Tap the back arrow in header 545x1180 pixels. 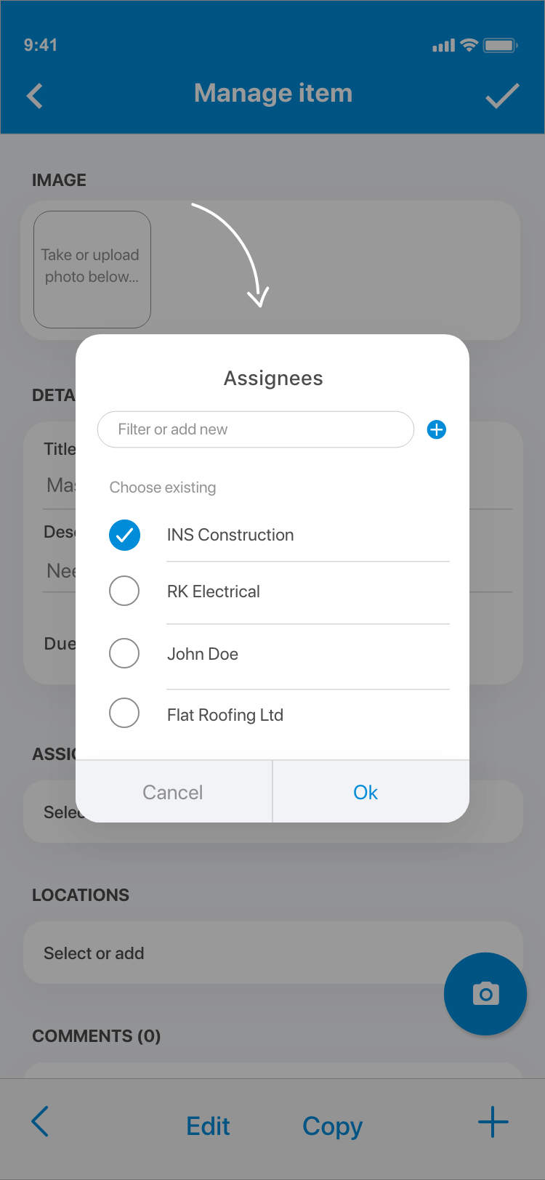35,96
